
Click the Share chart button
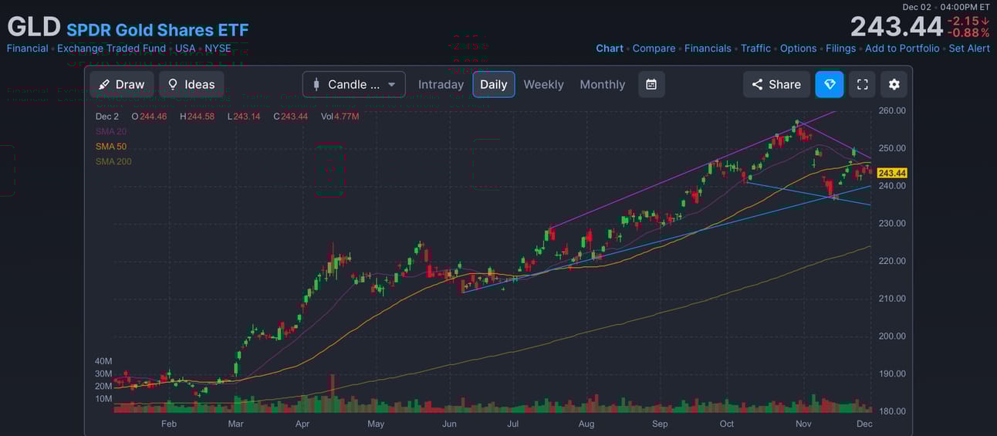[776, 84]
